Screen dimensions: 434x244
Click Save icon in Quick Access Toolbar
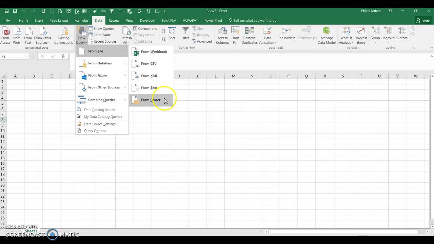click(x=6, y=11)
